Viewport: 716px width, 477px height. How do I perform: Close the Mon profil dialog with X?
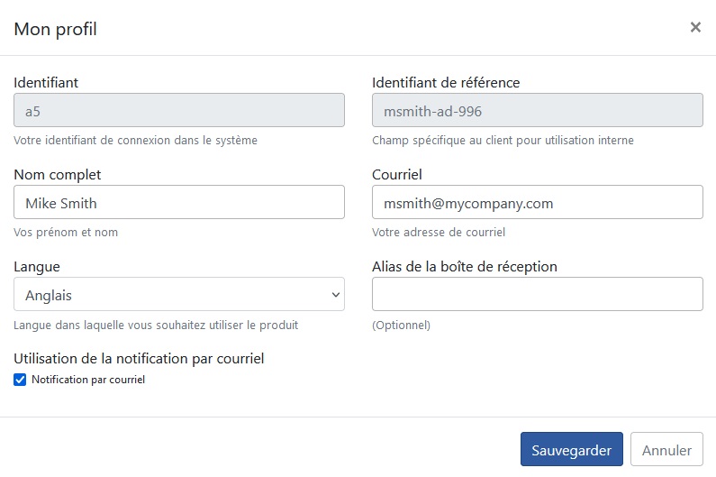point(695,27)
